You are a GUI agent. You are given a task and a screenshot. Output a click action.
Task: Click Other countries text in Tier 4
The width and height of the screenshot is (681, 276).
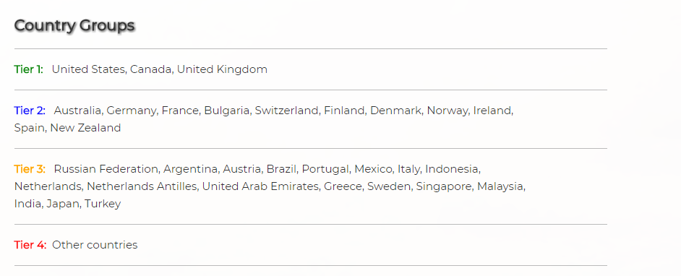[95, 245]
